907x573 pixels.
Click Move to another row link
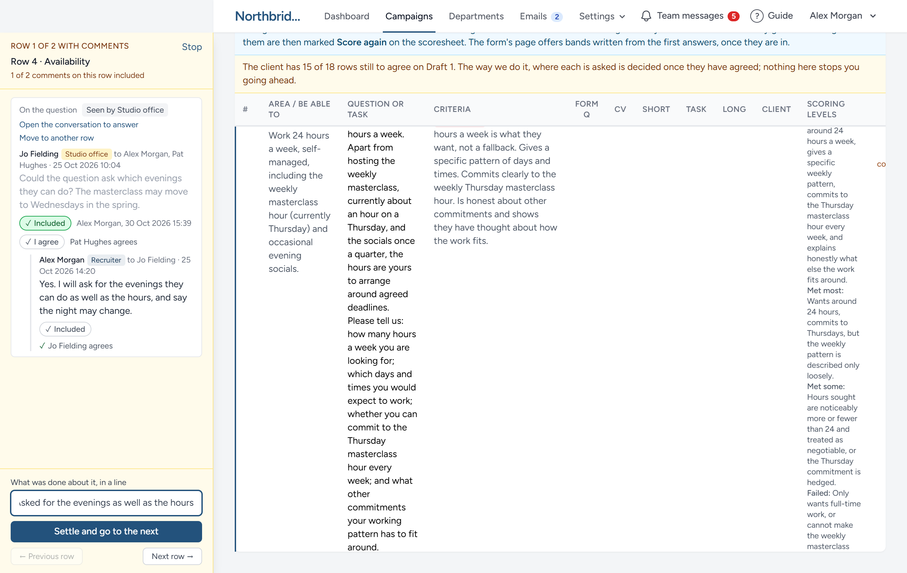(x=56, y=138)
